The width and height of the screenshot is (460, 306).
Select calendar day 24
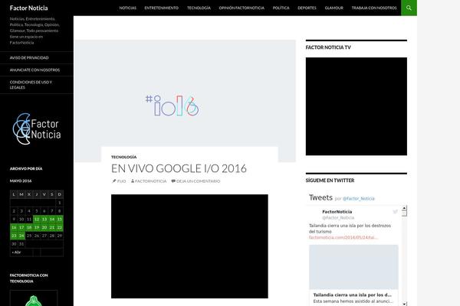(x=21, y=236)
